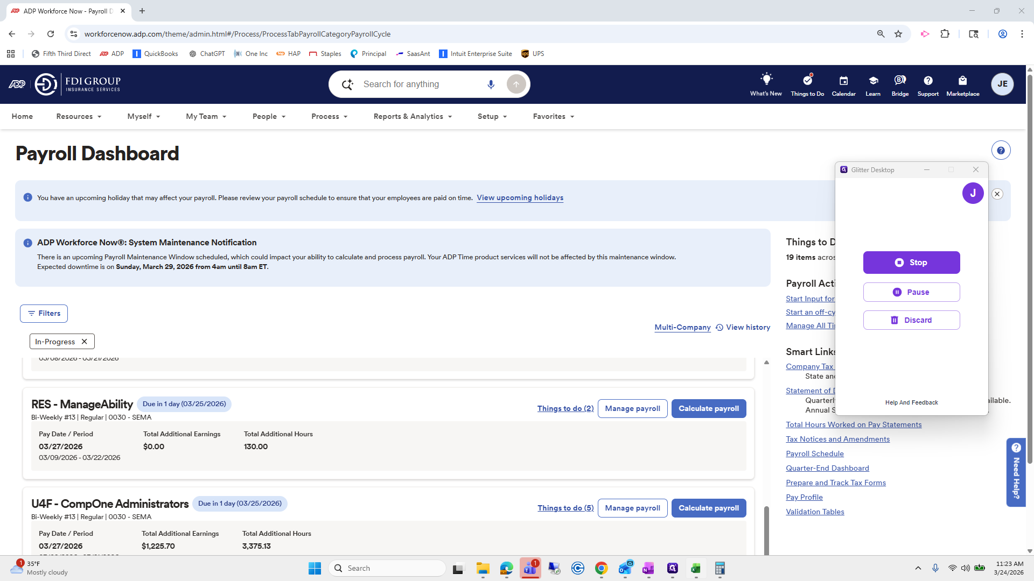Open the Bridge community icon
The width and height of the screenshot is (1034, 581).
pyautogui.click(x=900, y=81)
